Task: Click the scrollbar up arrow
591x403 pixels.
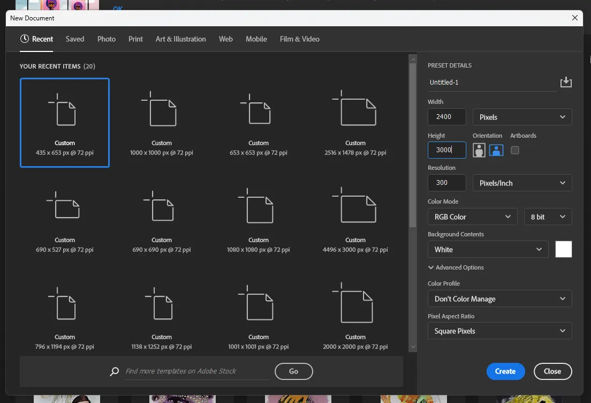Action: coord(413,59)
